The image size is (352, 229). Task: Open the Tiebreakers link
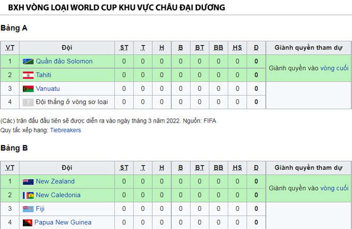click(65, 130)
